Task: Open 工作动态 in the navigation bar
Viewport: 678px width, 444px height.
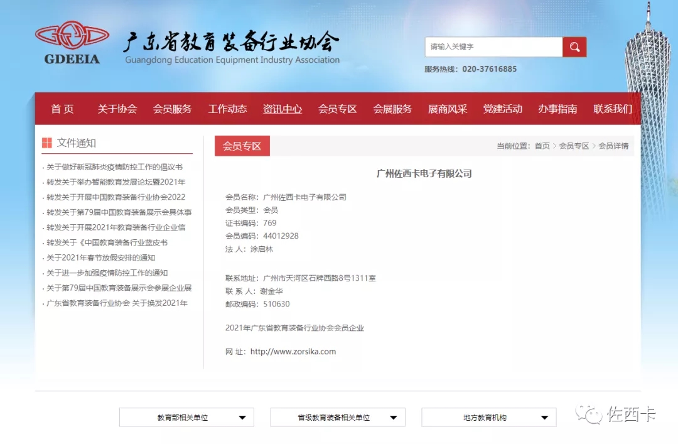Action: pos(227,109)
